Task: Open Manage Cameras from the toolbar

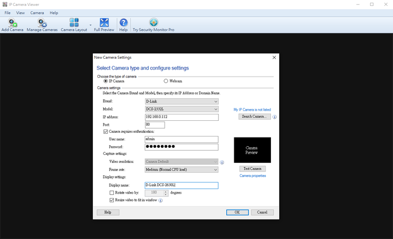Action: tap(42, 23)
